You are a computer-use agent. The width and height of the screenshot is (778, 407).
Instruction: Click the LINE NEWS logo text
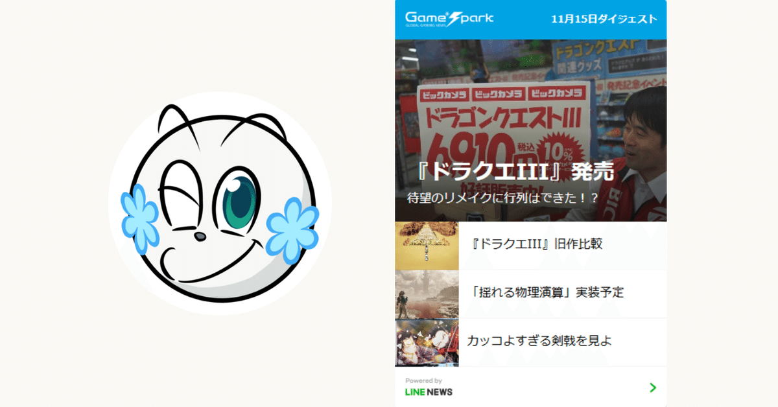(x=429, y=391)
